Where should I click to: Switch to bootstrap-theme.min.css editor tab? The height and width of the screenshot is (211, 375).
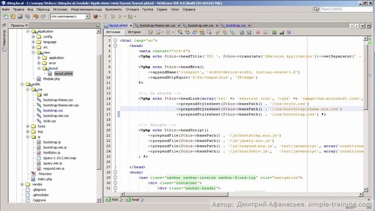[157, 25]
